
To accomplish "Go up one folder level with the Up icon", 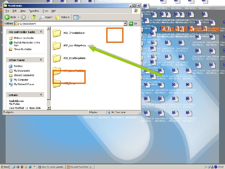I will click(34, 17).
